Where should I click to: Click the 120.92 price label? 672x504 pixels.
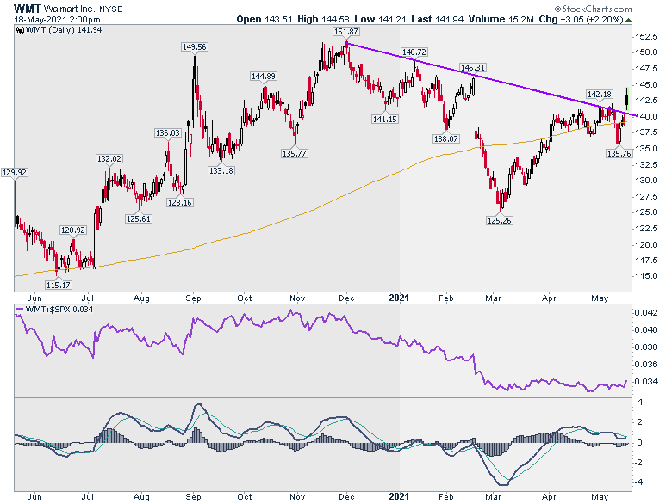[x=73, y=230]
